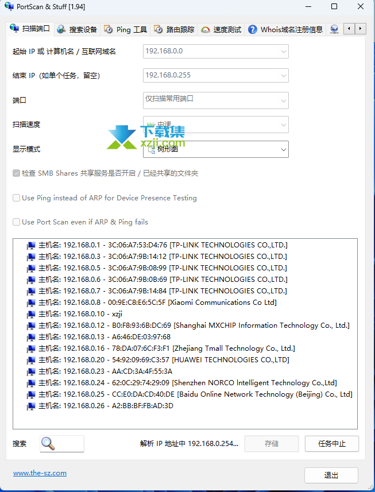
Task: Click the computer icon for host 192.168.0.3
Action: coord(31,257)
